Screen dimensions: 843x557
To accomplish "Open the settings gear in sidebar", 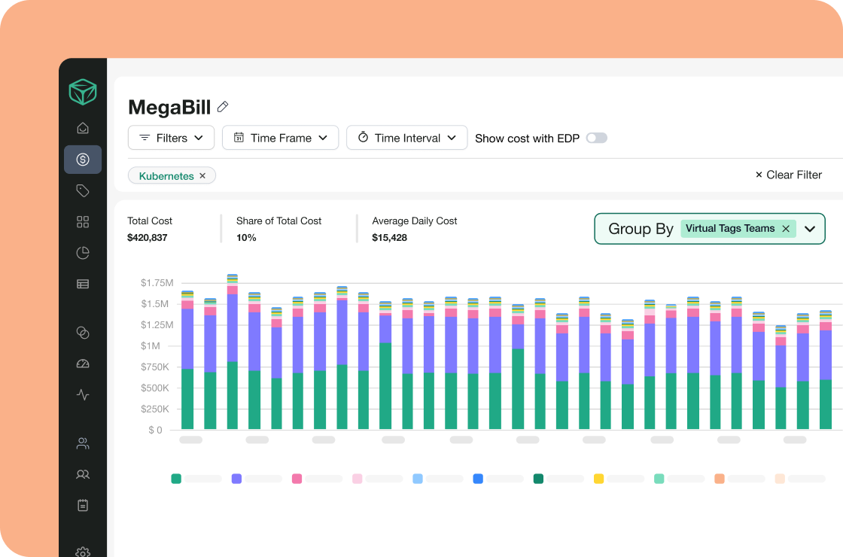I will (83, 551).
